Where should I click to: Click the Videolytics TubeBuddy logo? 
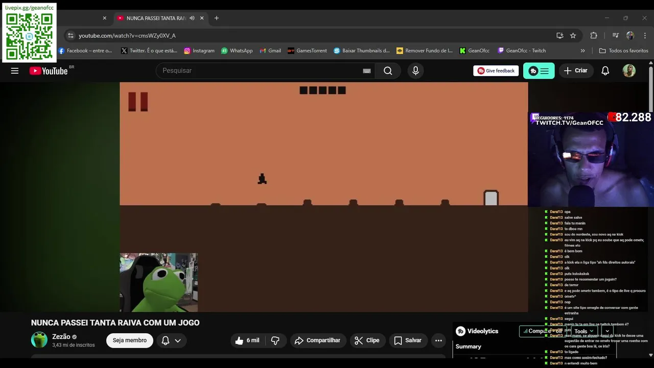click(460, 331)
